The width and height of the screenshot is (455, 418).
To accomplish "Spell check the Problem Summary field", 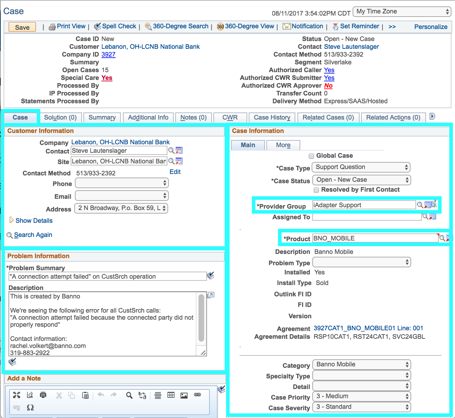I will coord(211,275).
